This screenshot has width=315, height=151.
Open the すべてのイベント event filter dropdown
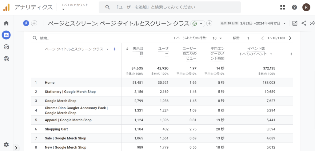tap(256, 54)
